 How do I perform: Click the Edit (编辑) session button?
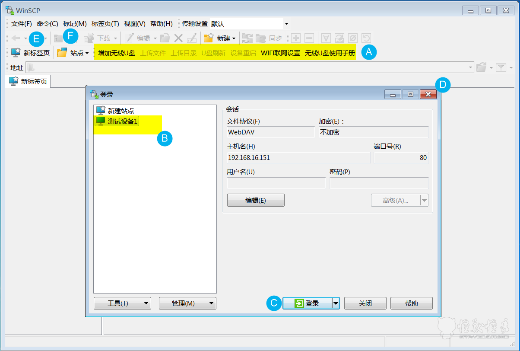pos(256,200)
